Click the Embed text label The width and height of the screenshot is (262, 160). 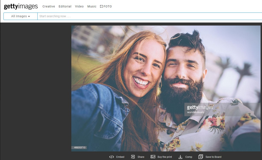pos(120,157)
